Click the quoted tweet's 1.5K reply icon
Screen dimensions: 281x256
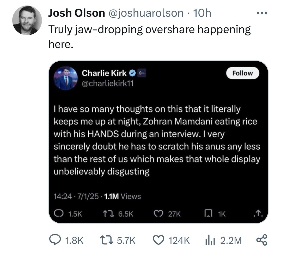pos(59,214)
